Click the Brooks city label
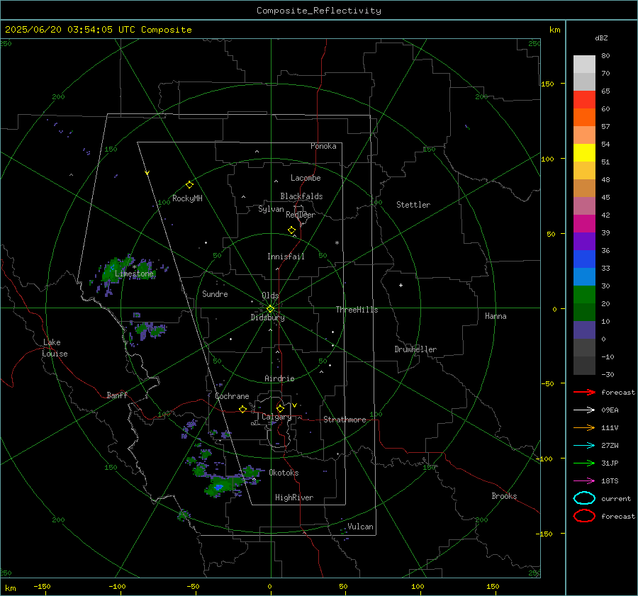The image size is (638, 596). 504,496
